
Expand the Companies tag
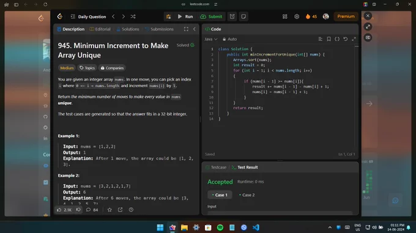pos(112,68)
